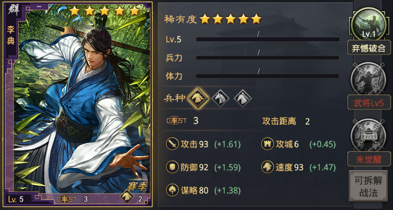393x210 pixels.
Task: Click the red 未觉醒 status label
Action: tap(369, 159)
